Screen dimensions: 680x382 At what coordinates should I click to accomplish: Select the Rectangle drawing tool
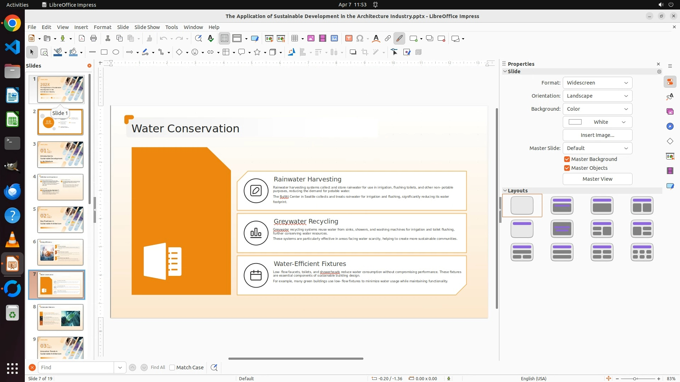click(104, 52)
